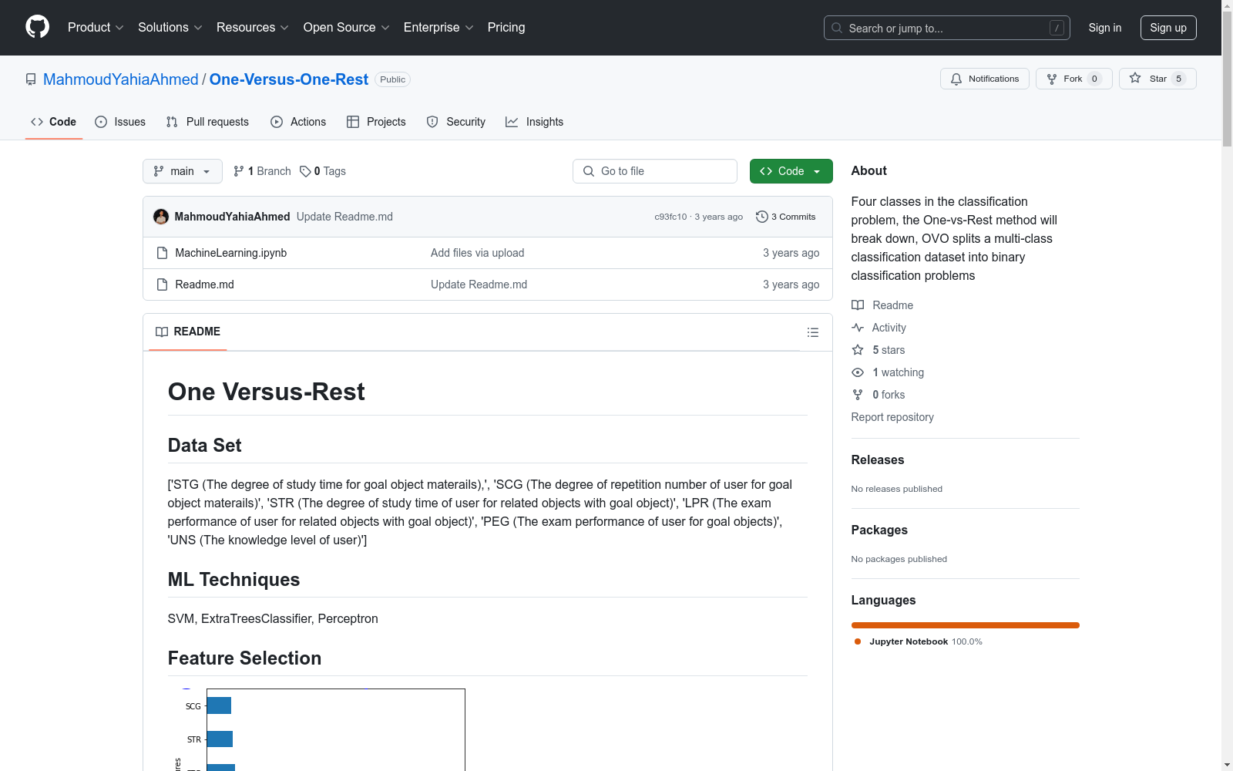Screen dimensions: 1233x771
Task: Click the commit history clock icon
Action: point(762,217)
